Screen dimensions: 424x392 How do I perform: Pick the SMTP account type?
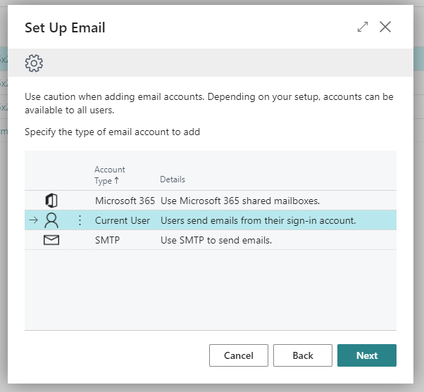(108, 240)
